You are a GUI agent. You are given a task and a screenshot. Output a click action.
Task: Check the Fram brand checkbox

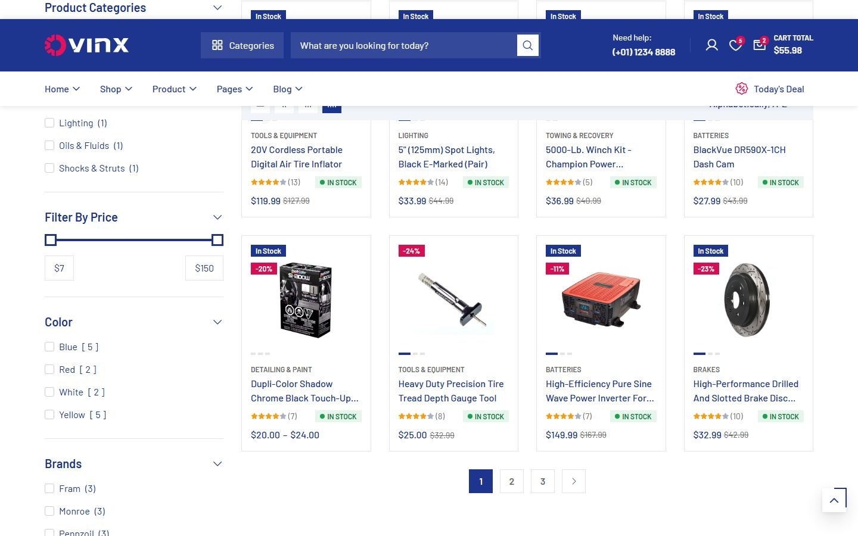[x=49, y=488]
